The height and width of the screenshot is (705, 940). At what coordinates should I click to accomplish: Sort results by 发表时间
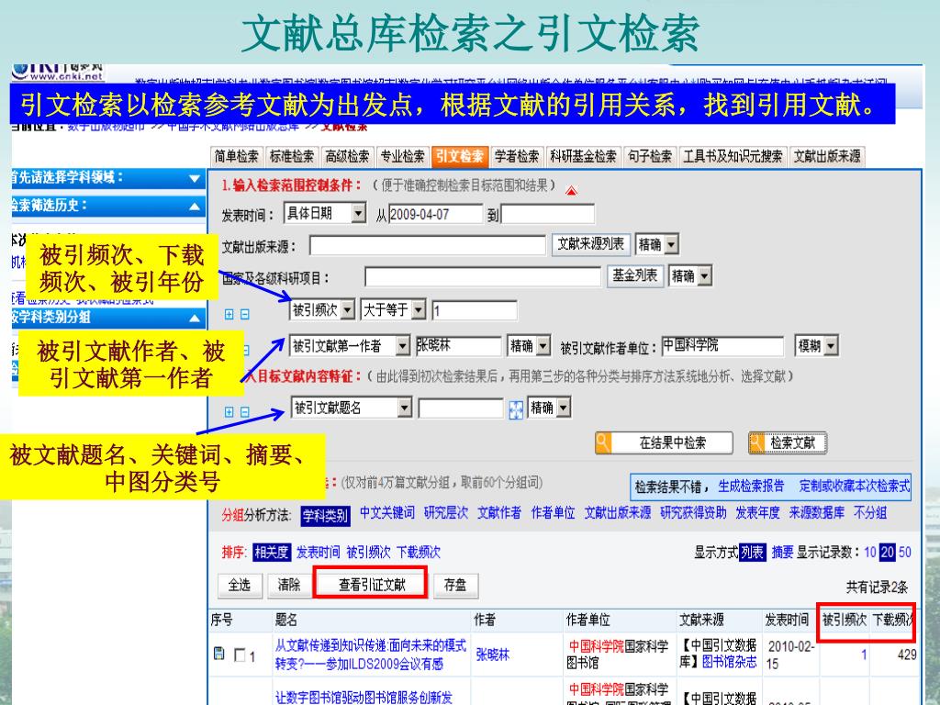318,552
